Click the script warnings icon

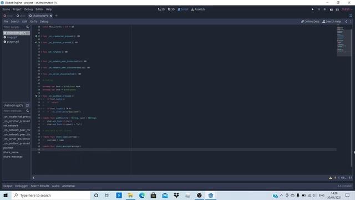pos(331,178)
